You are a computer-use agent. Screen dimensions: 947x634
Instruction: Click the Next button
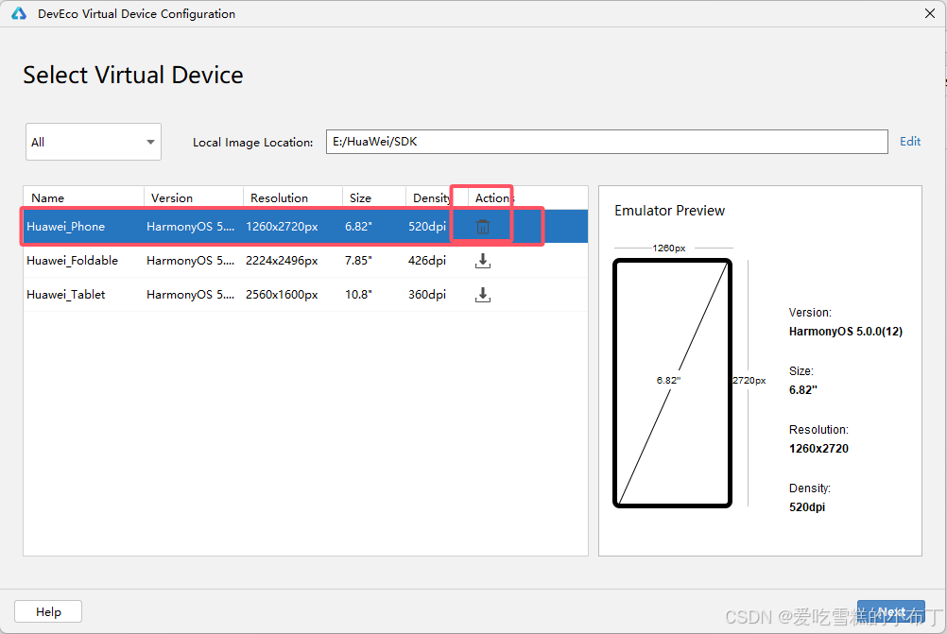pos(891,611)
